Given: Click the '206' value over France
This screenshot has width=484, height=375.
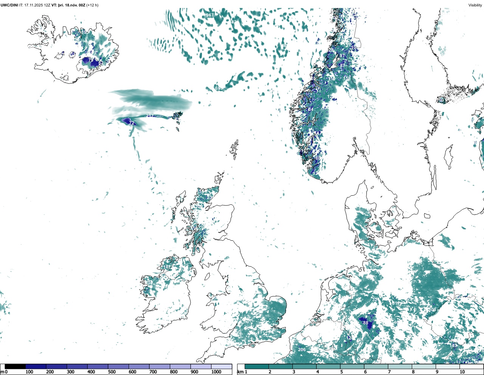Looking at the screenshot, I should click(302, 349).
